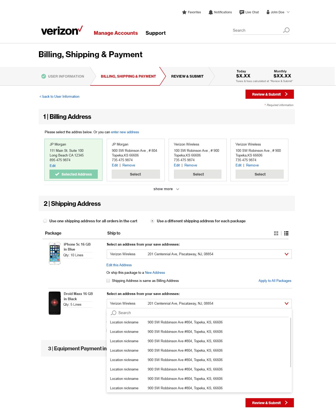Image resolution: width=336 pixels, height=418 pixels.
Task: Click the John Doe user icon
Action: (x=268, y=12)
